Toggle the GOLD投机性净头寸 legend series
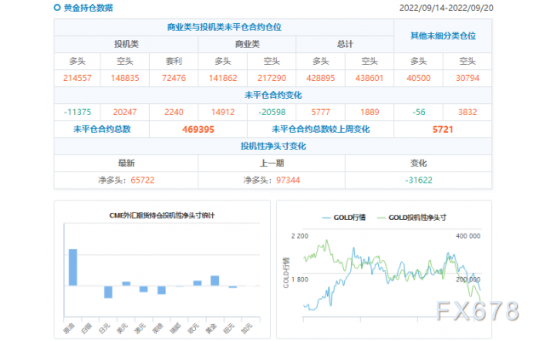This screenshot has height=341, width=545. click(x=411, y=218)
